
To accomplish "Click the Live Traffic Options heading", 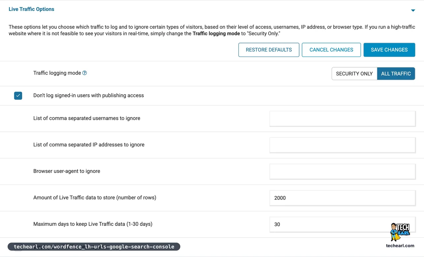I will tap(31, 9).
